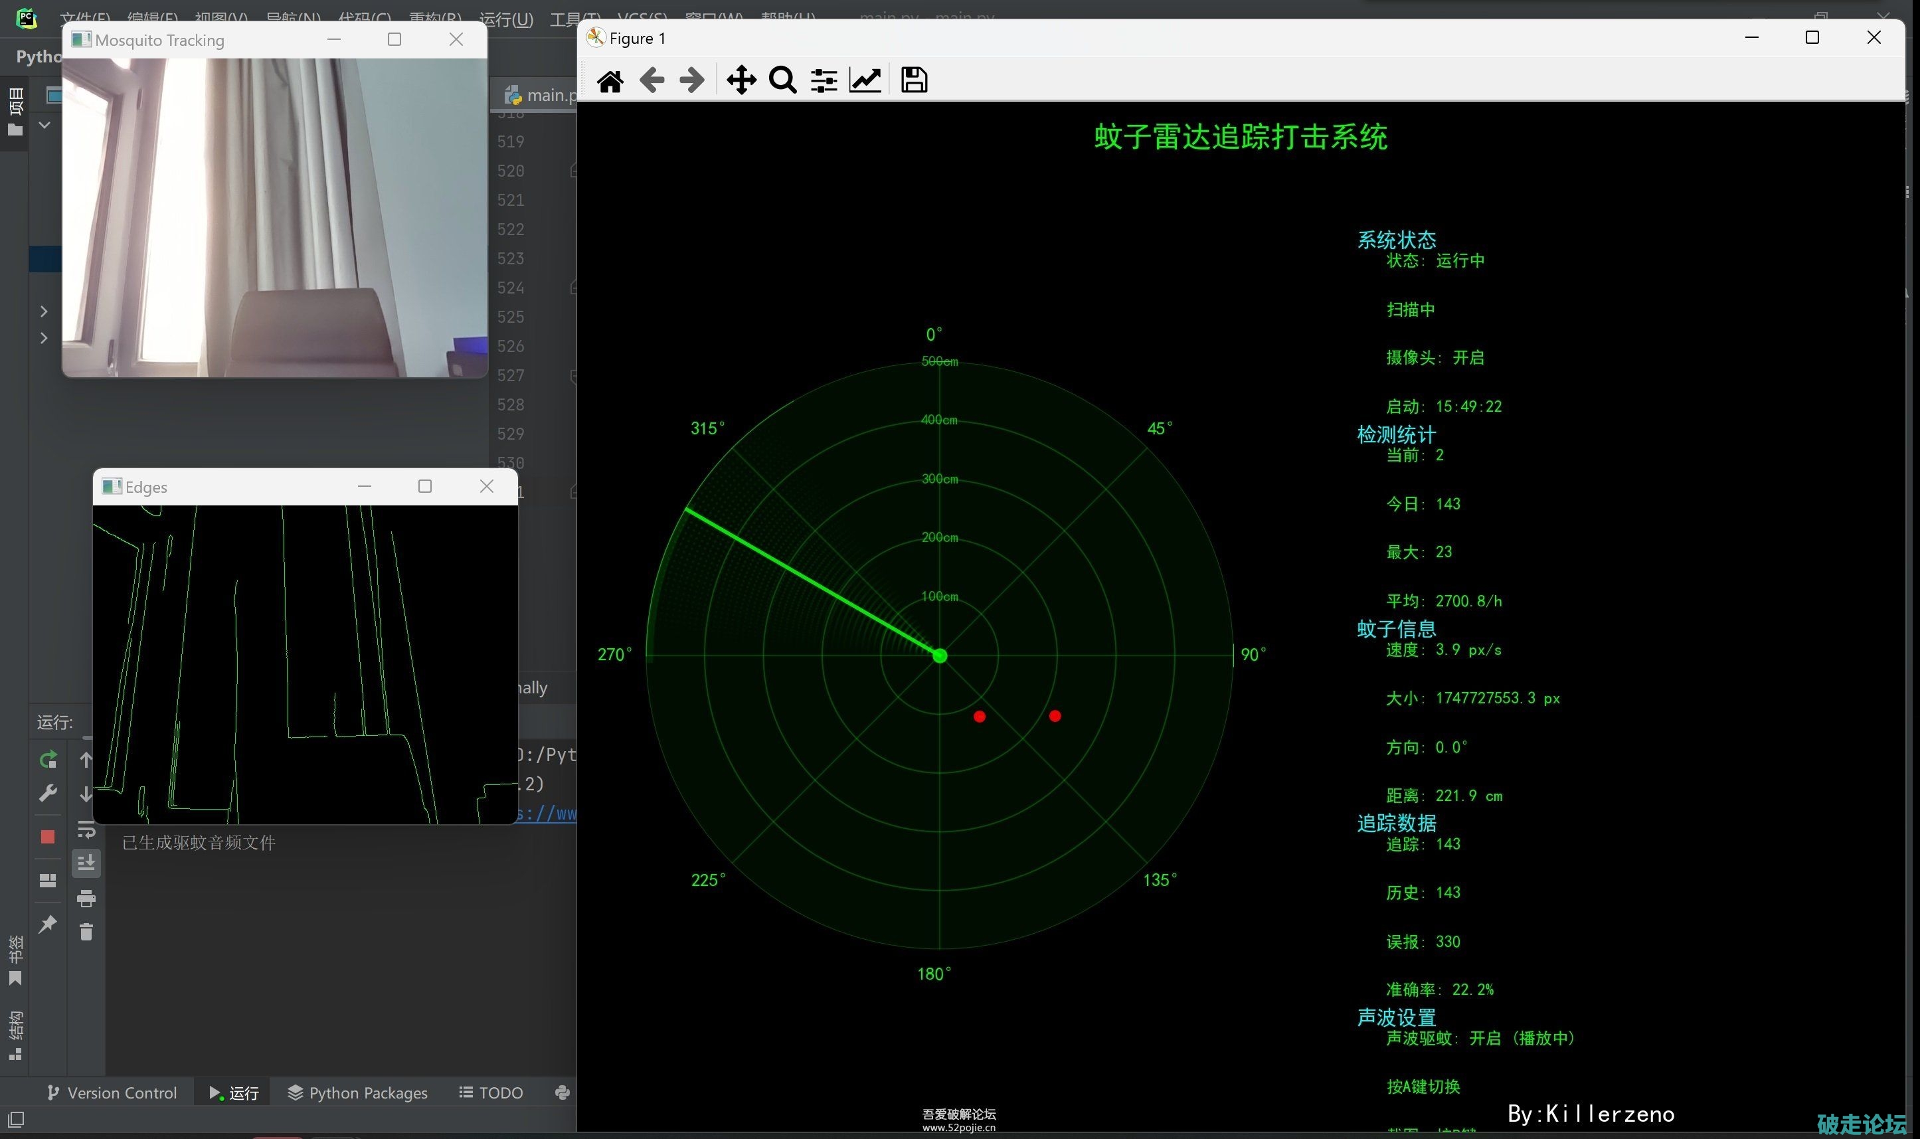The height and width of the screenshot is (1139, 1920).
Task: Stop the running process red square
Action: pyautogui.click(x=48, y=837)
